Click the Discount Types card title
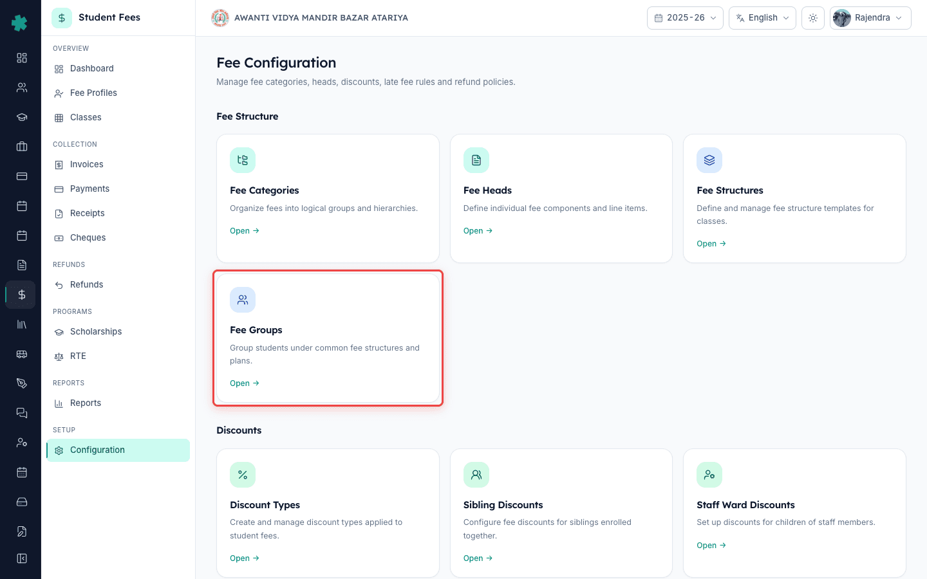Screen dimensions: 927x579 [265, 505]
